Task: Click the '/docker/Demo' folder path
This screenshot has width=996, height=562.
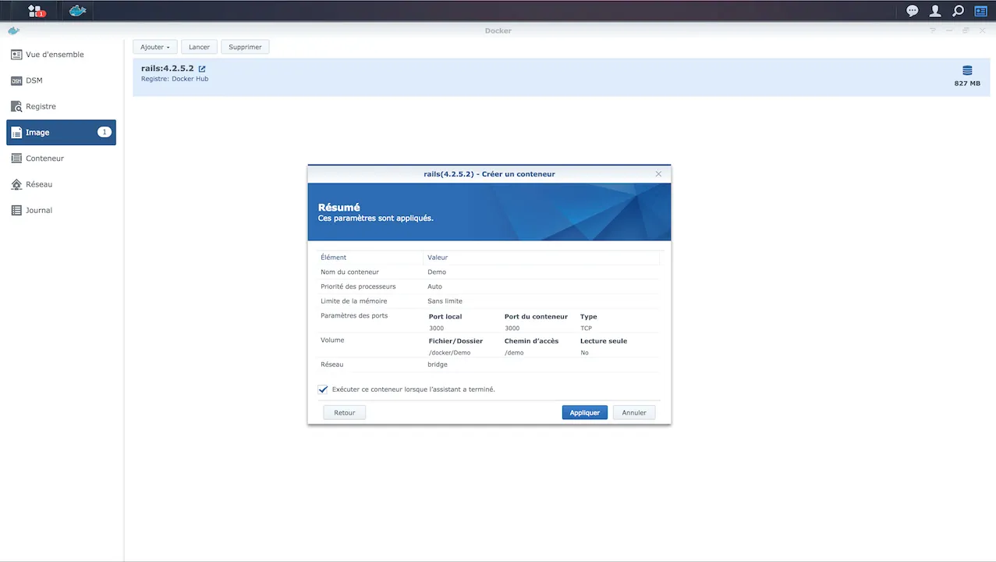Action: point(450,353)
